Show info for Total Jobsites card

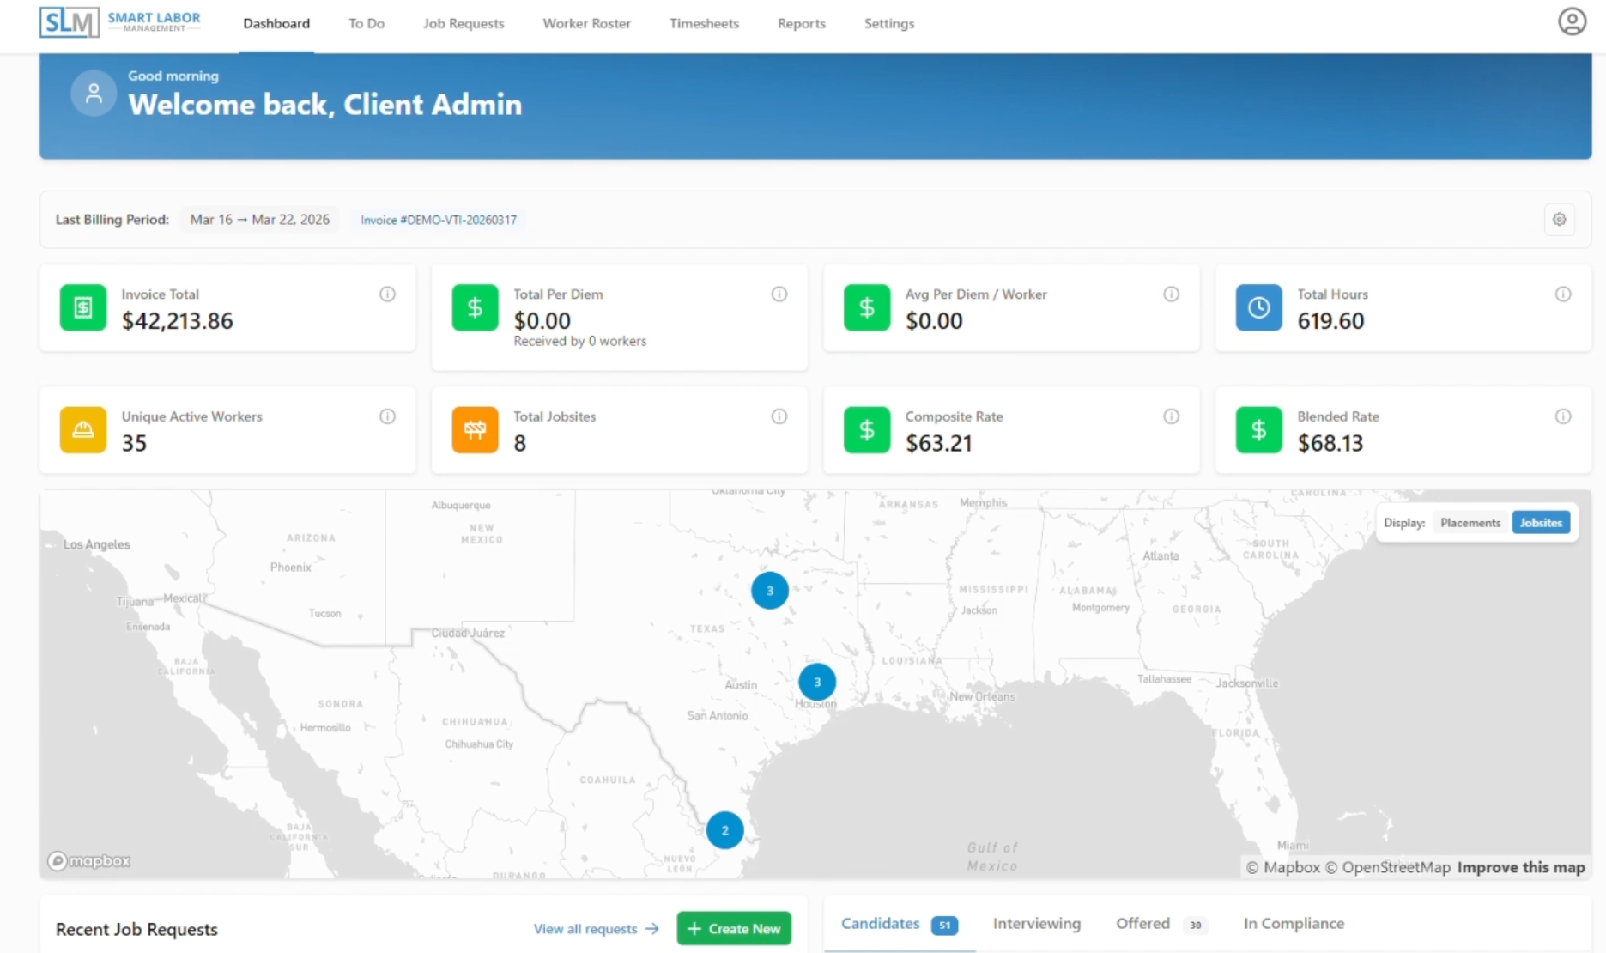tap(779, 416)
